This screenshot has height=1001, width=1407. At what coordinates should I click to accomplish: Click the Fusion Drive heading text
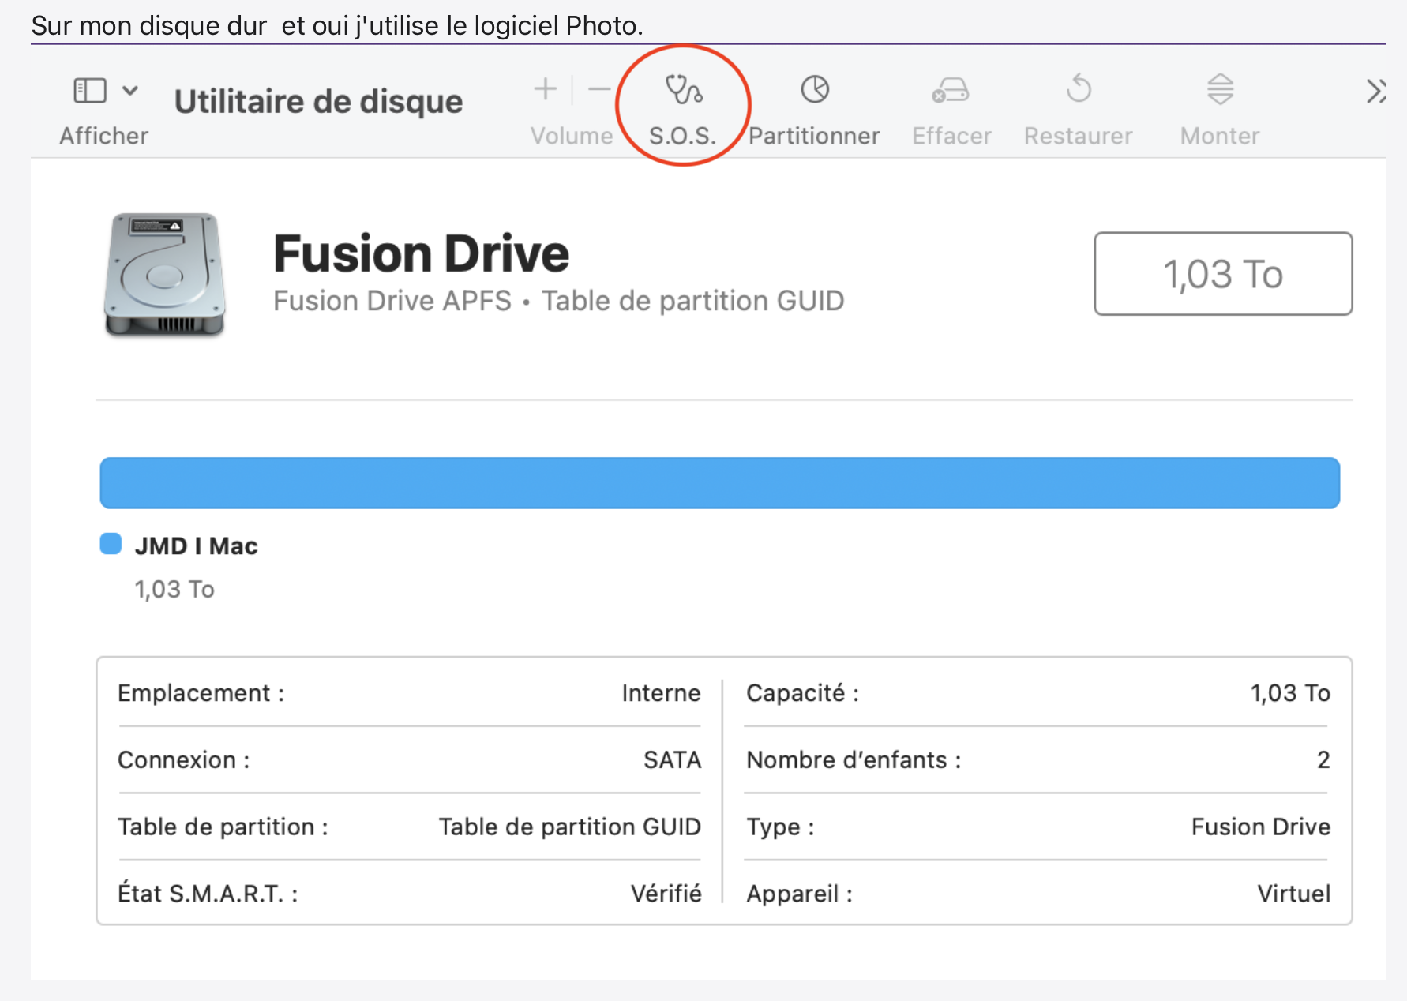tap(421, 253)
